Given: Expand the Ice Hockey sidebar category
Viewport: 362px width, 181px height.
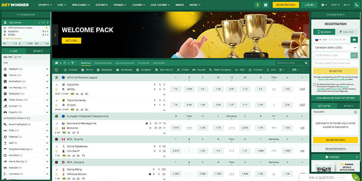Looking at the screenshot, I should pos(47,87).
